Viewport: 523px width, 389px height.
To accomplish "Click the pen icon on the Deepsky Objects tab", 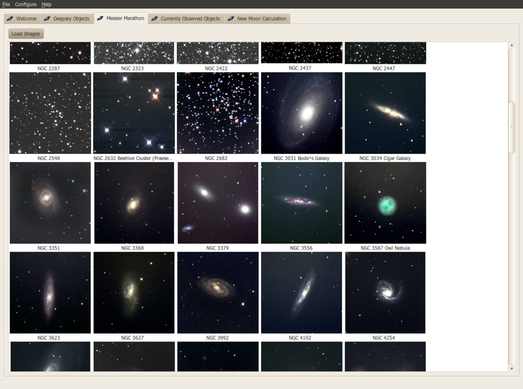I will coord(47,18).
